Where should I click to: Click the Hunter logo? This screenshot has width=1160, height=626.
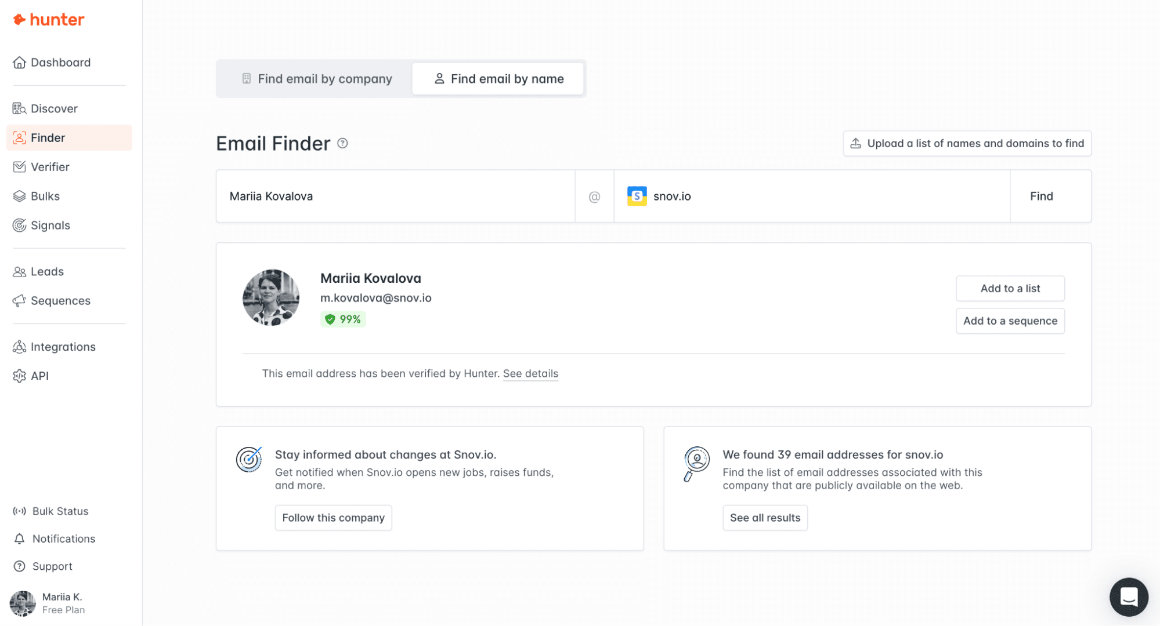tap(49, 20)
